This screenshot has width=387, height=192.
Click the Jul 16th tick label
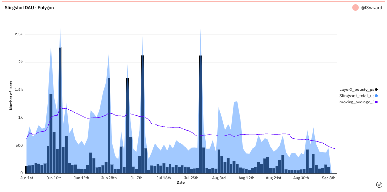tap(164, 178)
